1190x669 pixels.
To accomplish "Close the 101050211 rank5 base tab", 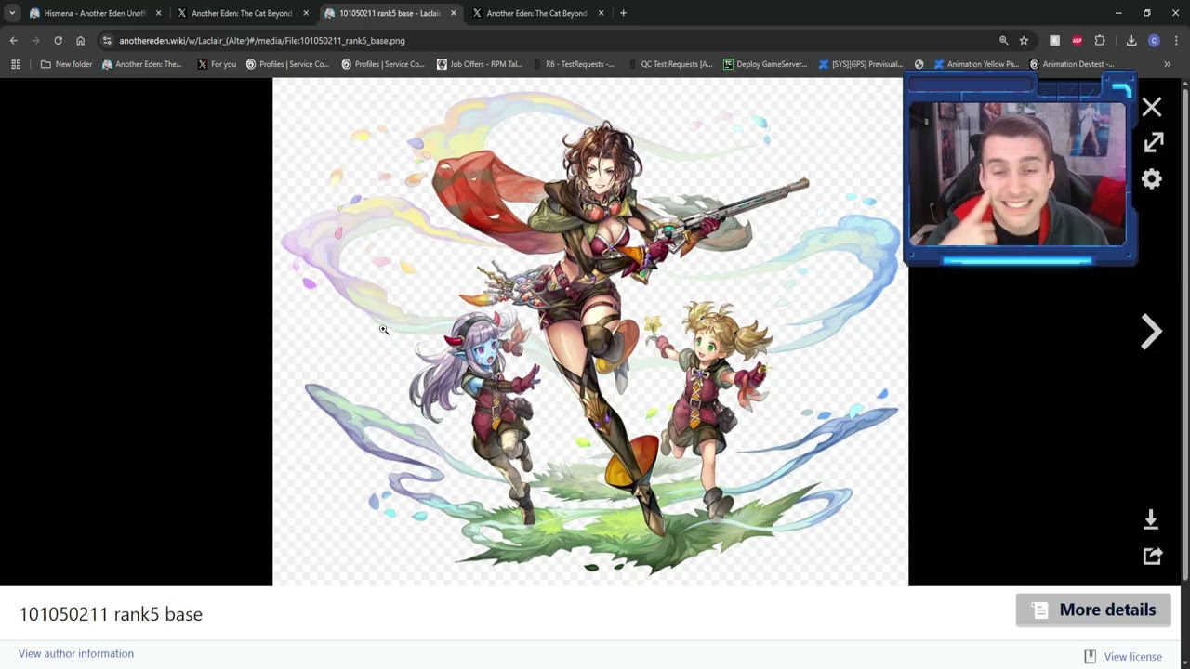I will (x=454, y=13).
